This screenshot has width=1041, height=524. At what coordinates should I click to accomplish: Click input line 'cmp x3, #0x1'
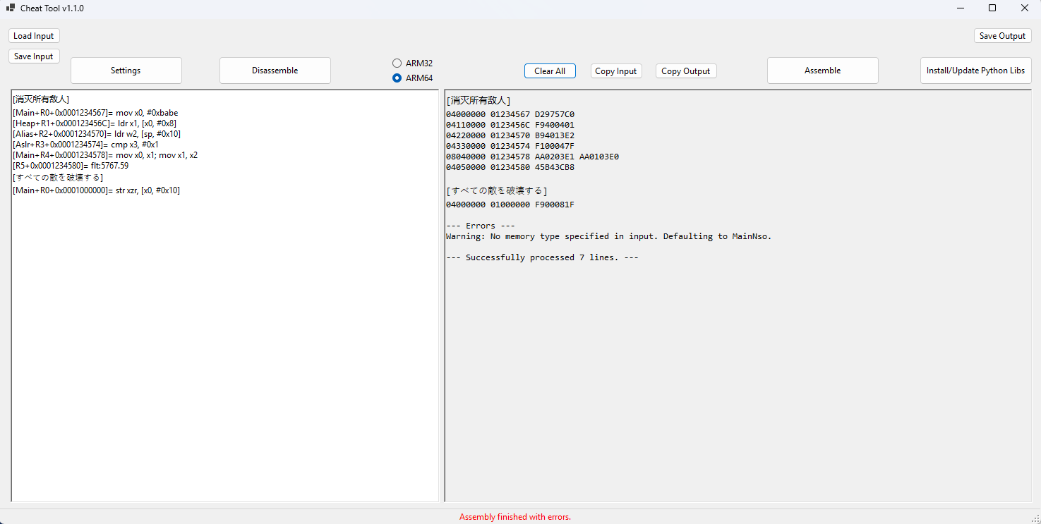[85, 145]
